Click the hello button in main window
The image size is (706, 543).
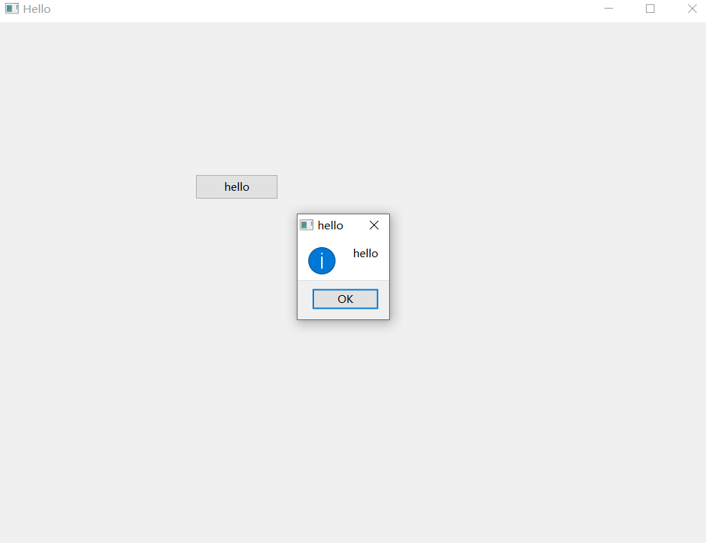(237, 186)
